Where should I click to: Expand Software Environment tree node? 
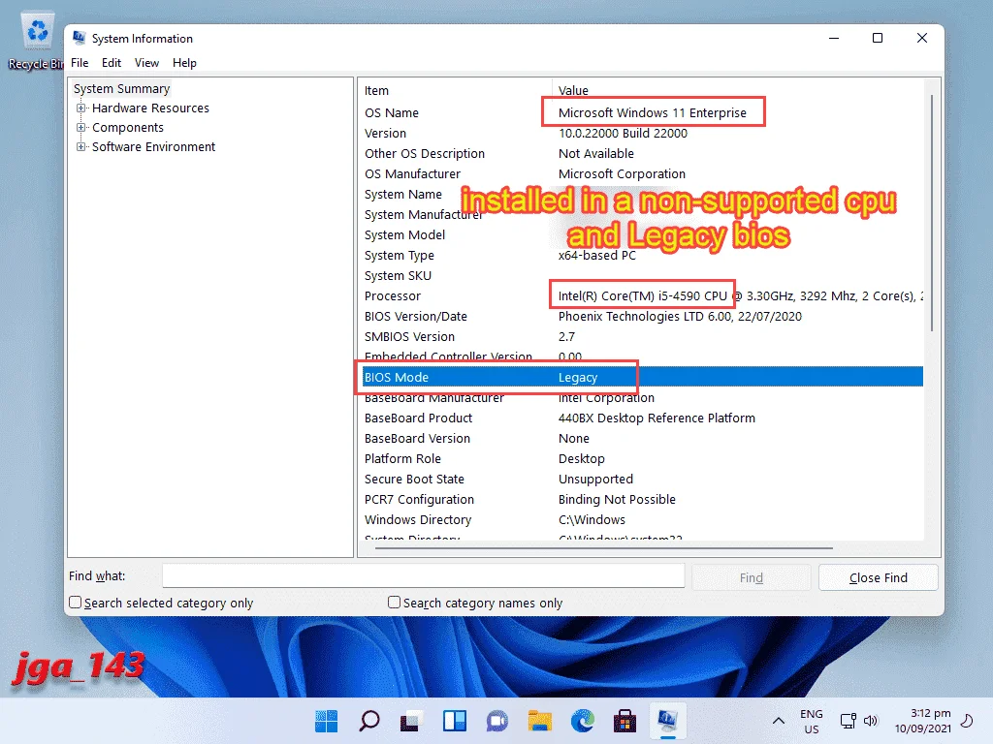[81, 147]
